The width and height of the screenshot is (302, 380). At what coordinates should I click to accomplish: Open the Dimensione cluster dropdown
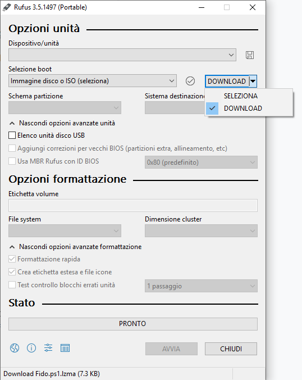tap(201, 230)
